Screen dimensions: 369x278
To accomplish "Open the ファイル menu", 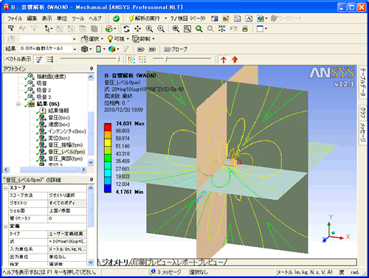I will [x=15, y=18].
